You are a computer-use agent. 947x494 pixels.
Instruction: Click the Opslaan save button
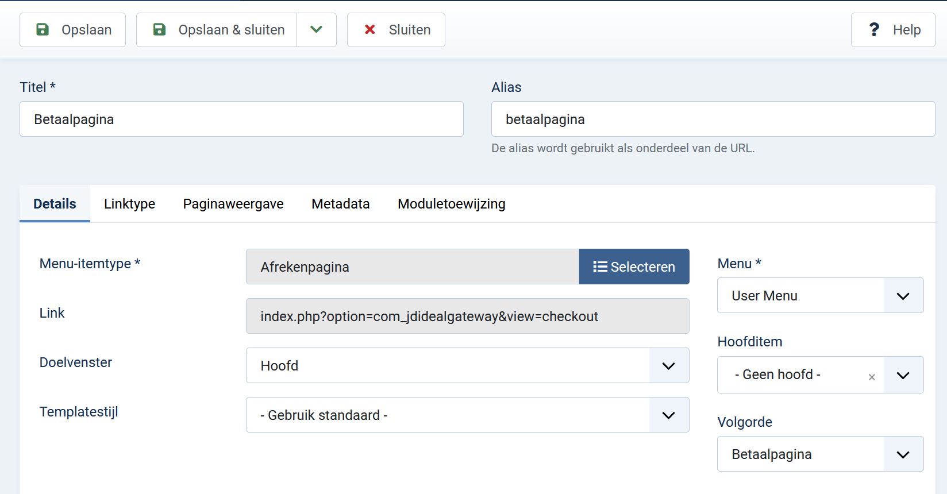point(73,30)
